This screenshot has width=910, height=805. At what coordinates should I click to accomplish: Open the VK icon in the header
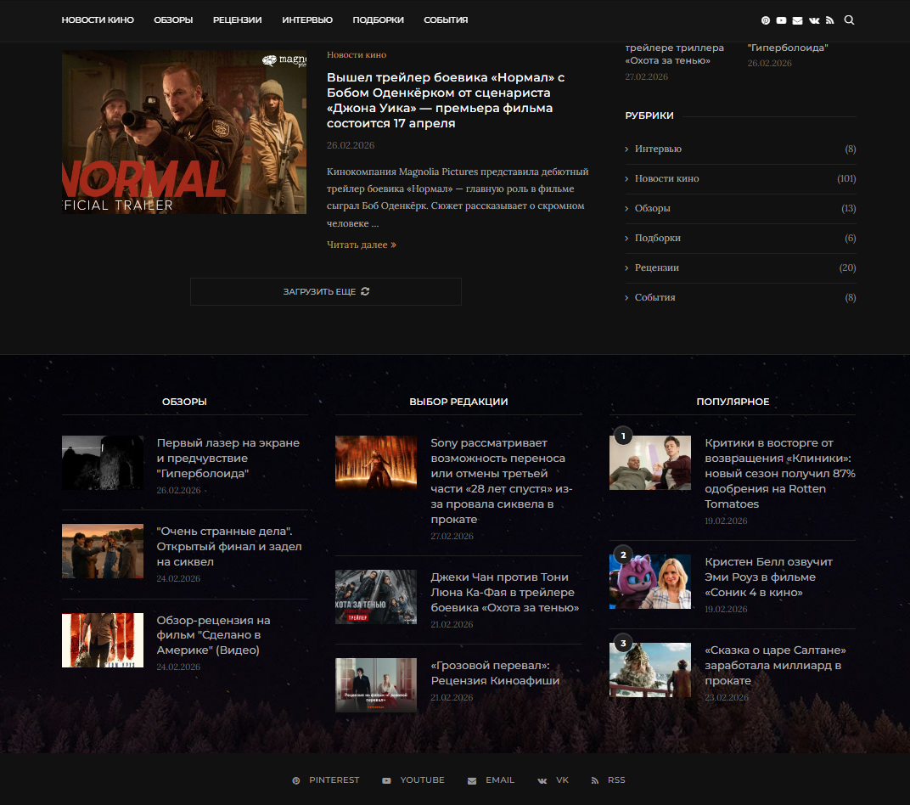(x=814, y=20)
